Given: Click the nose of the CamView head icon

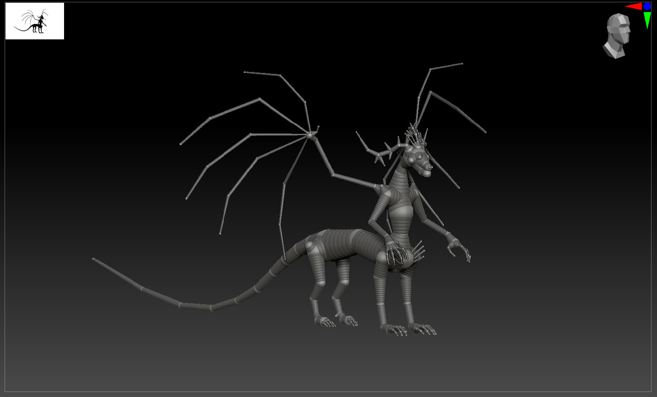Looking at the screenshot, I should pos(630,31).
